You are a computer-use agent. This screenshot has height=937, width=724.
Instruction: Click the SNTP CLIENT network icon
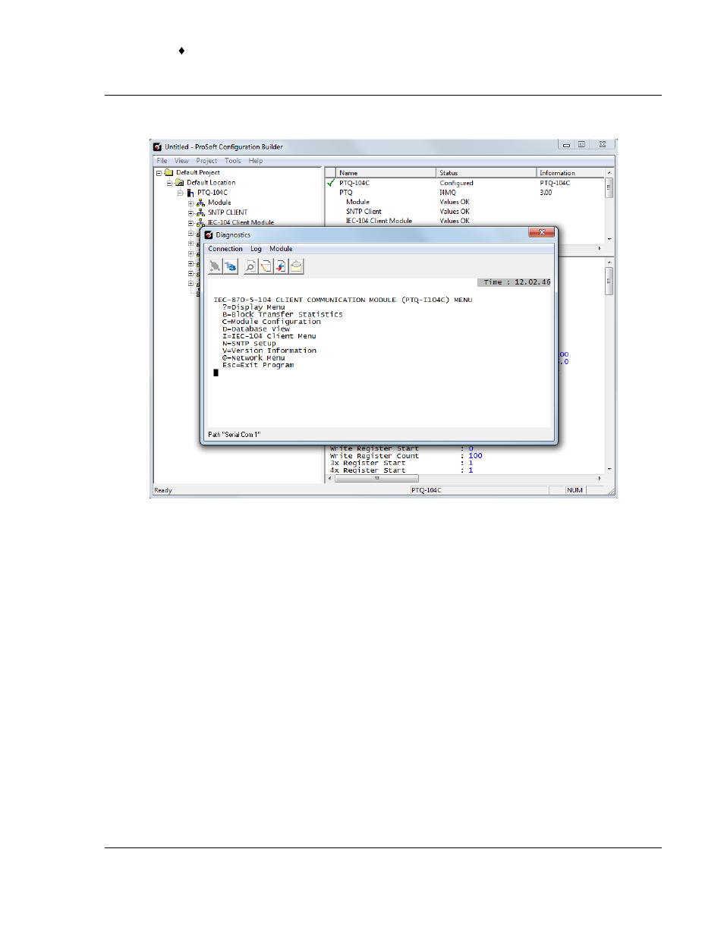201,213
